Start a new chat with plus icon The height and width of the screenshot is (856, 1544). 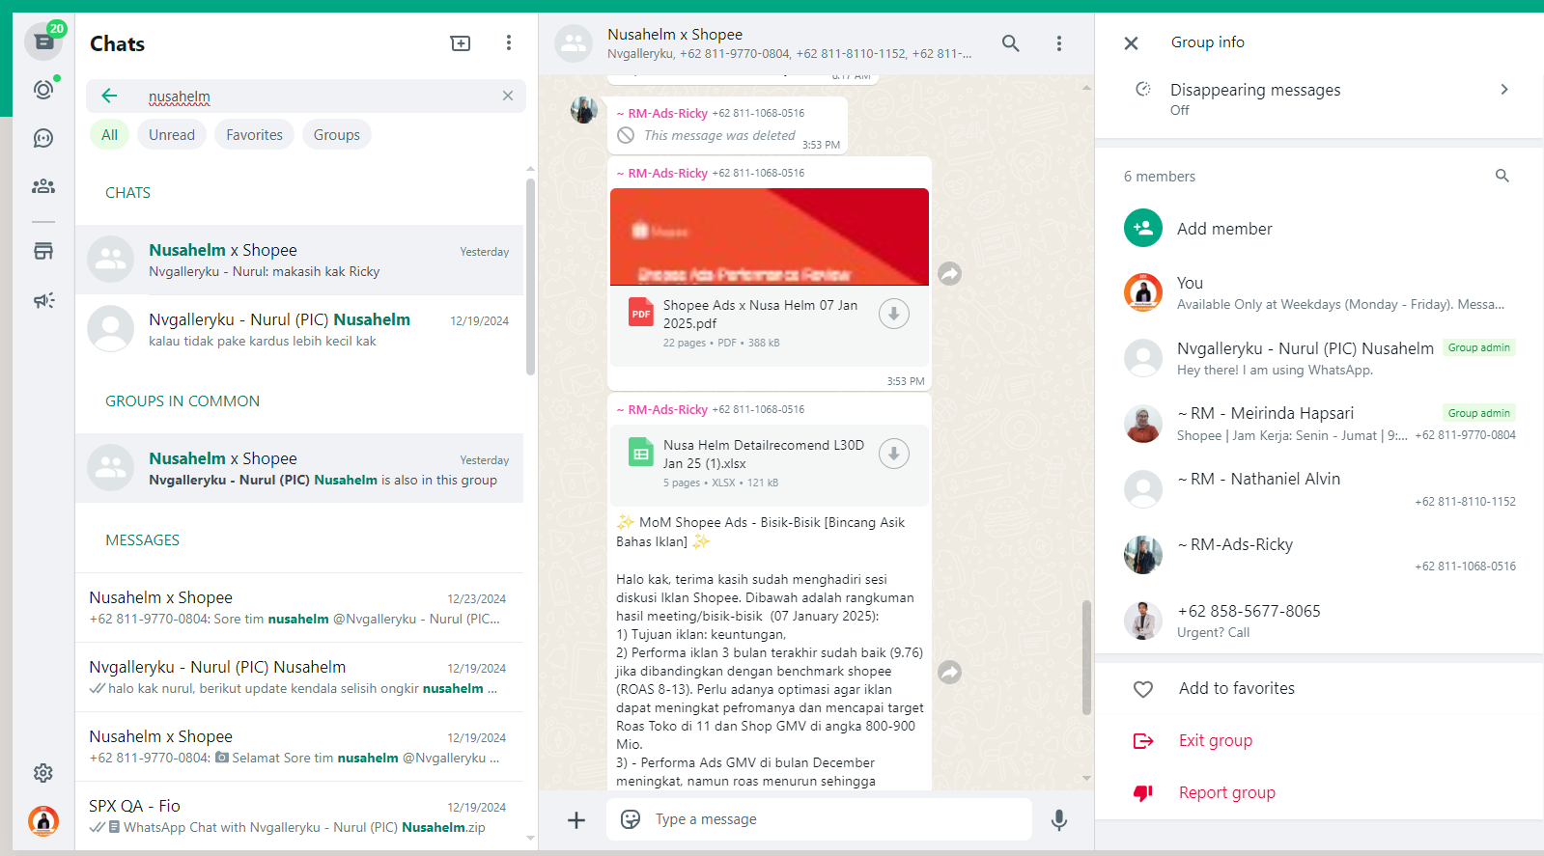461,42
